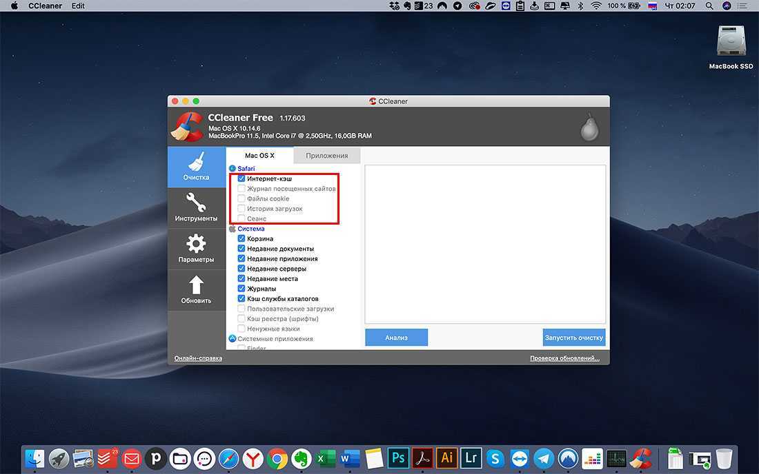Uncheck the Интернет-кэш checkbox
Image resolution: width=759 pixels, height=474 pixels.
[241, 178]
